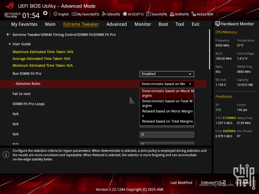The image size is (259, 194).
Task: Click Maximum Estimated Time Taken: N/A
Action: (43, 52)
